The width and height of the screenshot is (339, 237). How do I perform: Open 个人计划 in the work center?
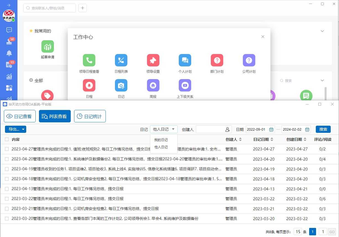(185, 60)
